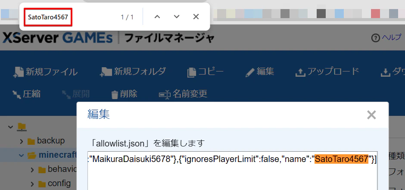Expand the behavior folder node
The width and height of the screenshot is (405, 190).
[x=33, y=170]
